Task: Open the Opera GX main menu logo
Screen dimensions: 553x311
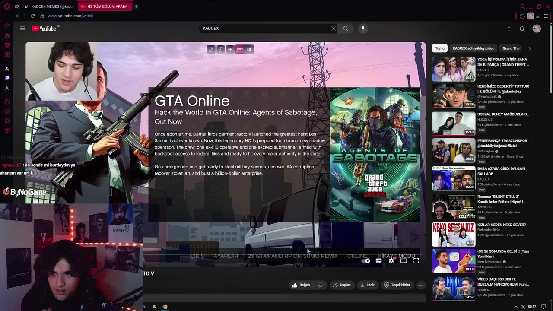Action: 6,6
